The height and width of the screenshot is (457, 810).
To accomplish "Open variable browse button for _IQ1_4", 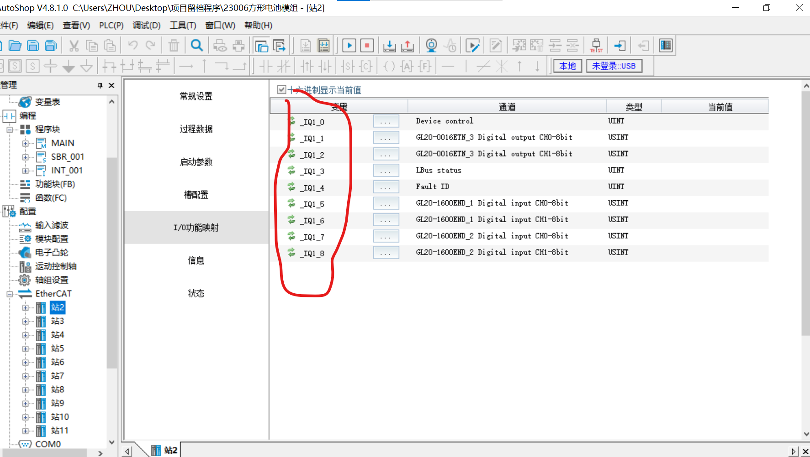I will pos(386,187).
